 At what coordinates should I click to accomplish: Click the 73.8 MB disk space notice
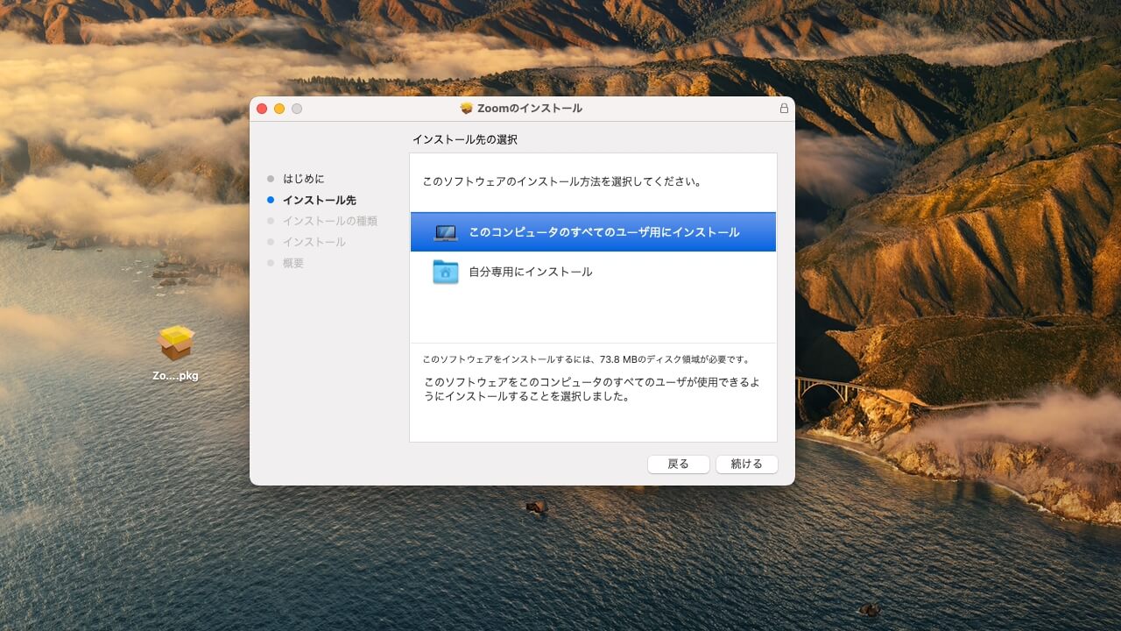pos(586,359)
